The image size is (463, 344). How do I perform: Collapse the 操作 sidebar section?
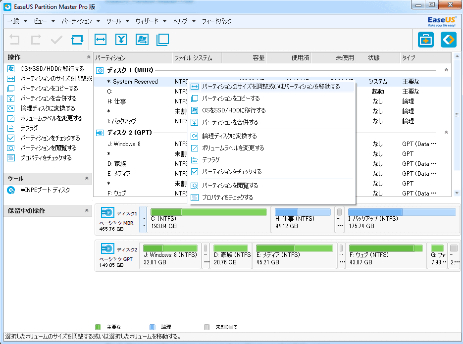tap(89, 57)
